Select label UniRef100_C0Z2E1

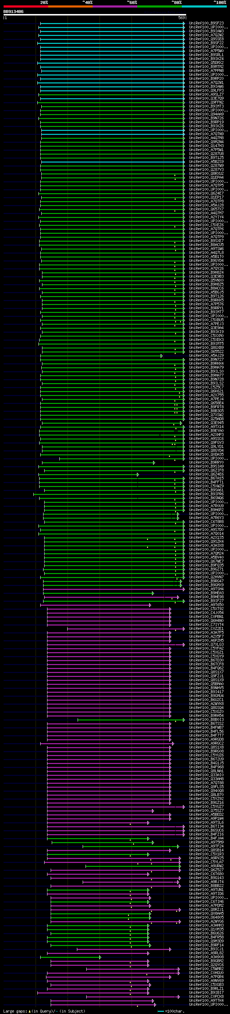click(x=206, y=629)
